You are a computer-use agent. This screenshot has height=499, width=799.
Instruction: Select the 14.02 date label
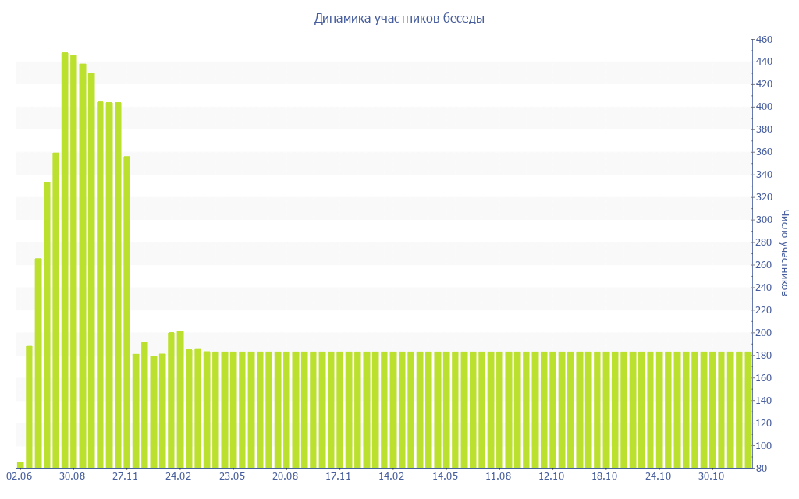tap(391, 476)
